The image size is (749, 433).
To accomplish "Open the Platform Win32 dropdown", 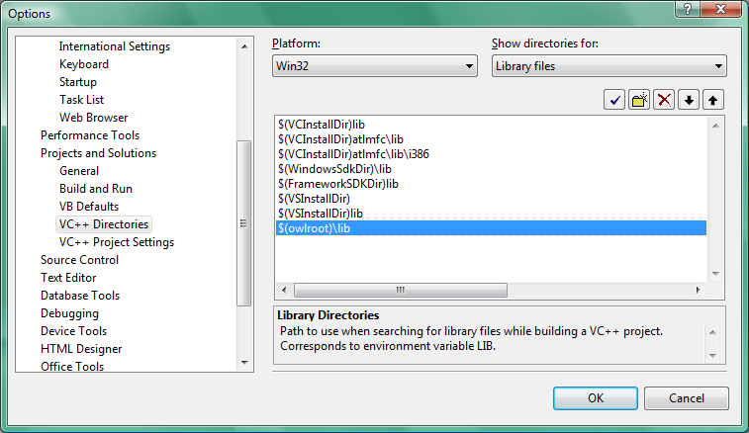I will 375,66.
